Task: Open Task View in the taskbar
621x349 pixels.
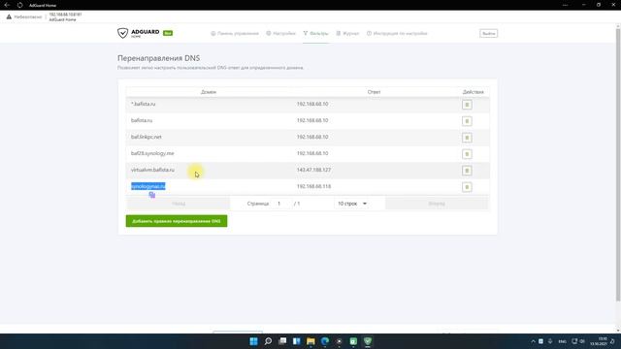Action: click(x=282, y=341)
